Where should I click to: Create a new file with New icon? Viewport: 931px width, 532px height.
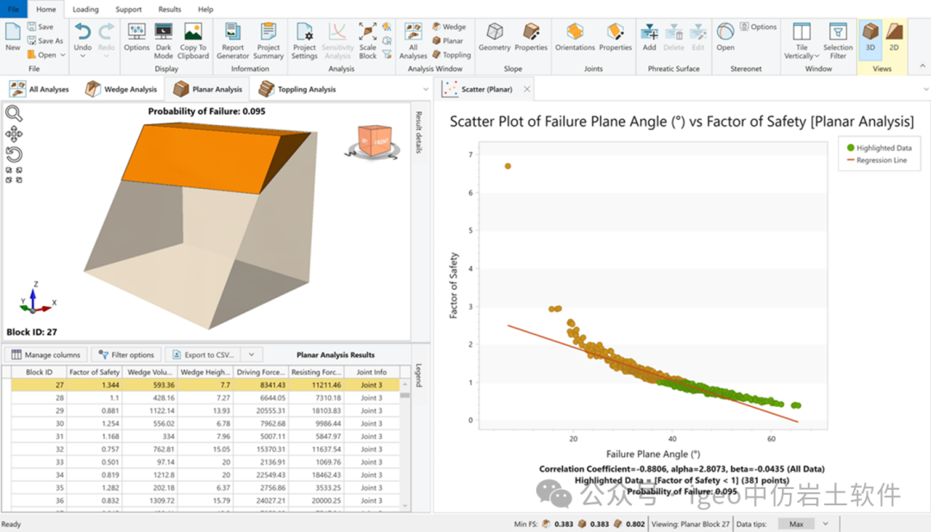12,37
